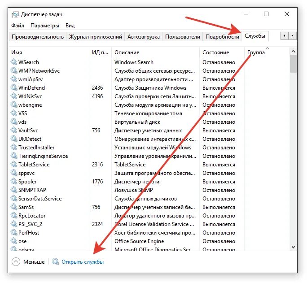Click the gear icon beside SamSs
307x283 pixels.
point(14,207)
